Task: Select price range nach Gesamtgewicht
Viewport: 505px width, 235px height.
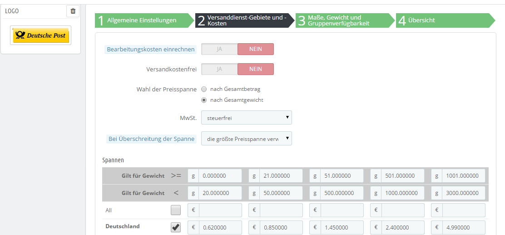Action: point(204,100)
